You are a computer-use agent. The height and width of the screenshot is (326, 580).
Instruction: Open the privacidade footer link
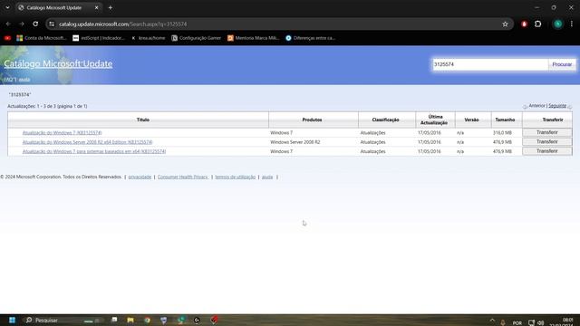coord(140,177)
